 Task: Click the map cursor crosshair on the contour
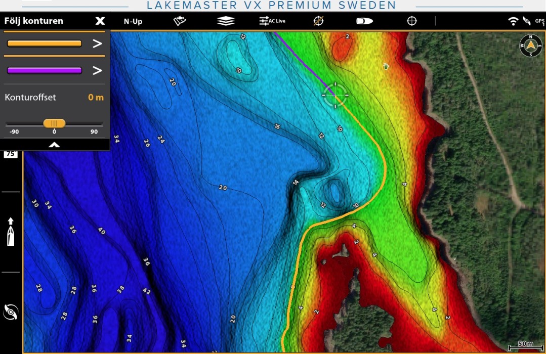click(x=335, y=95)
